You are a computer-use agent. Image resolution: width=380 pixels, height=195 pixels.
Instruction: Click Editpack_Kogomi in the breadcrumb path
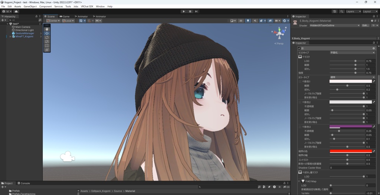(101, 191)
